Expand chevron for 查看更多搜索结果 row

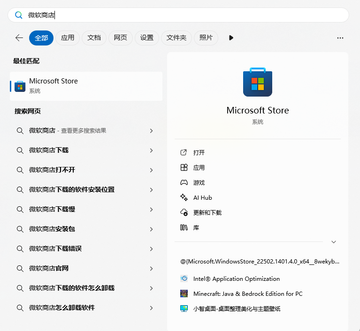[151, 131]
